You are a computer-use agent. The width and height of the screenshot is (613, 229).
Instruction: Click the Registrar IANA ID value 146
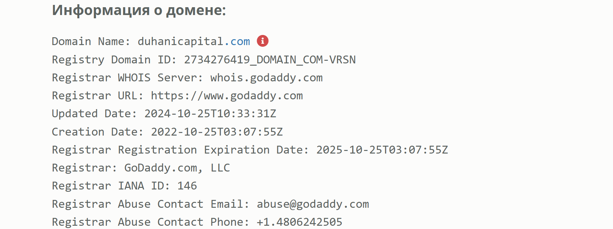point(187,186)
